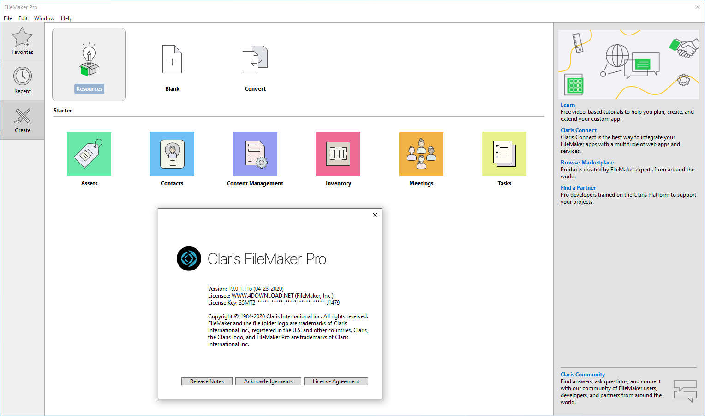
Task: Open the Acknowledgements
Action: point(268,381)
